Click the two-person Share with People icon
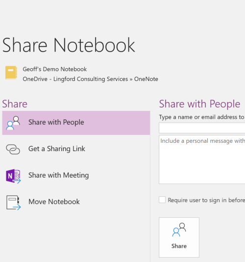The image size is (245, 262). click(x=13, y=123)
